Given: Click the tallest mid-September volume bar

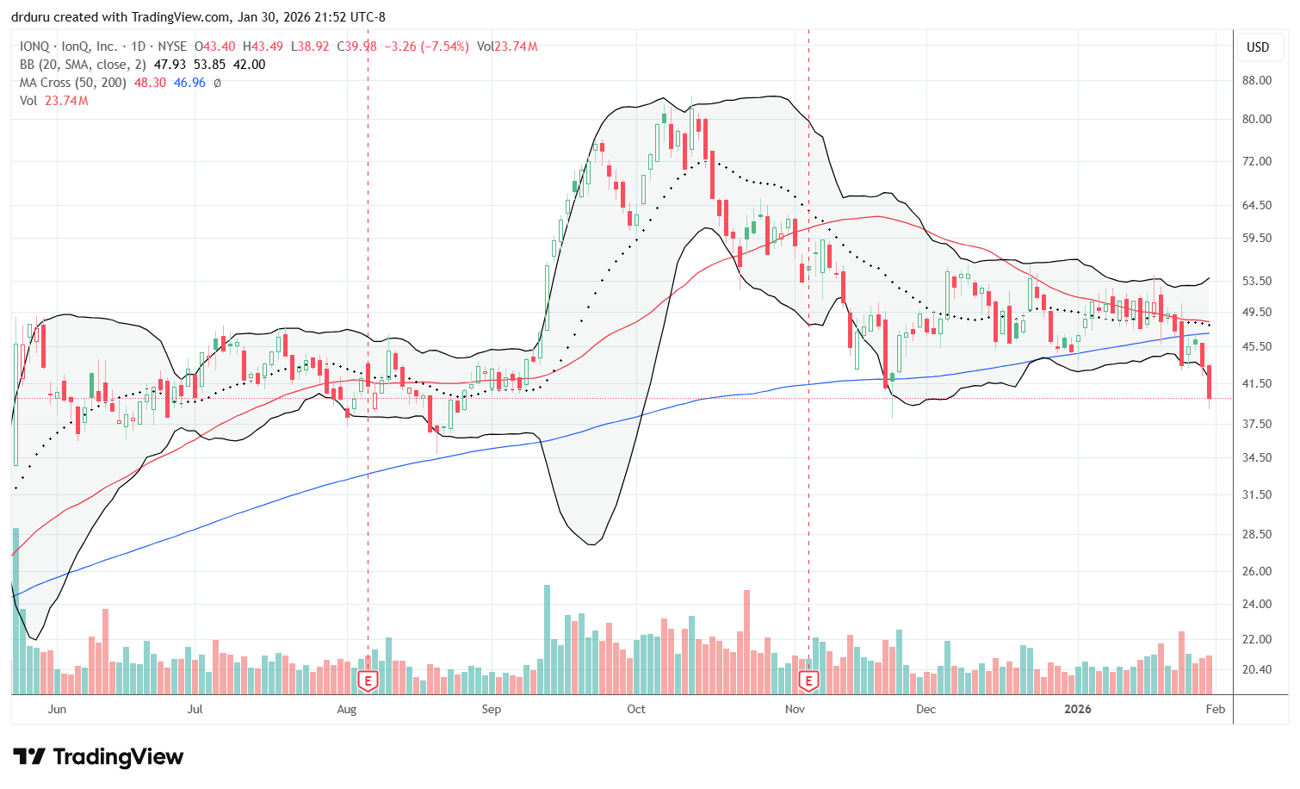Looking at the screenshot, I should point(547,639).
